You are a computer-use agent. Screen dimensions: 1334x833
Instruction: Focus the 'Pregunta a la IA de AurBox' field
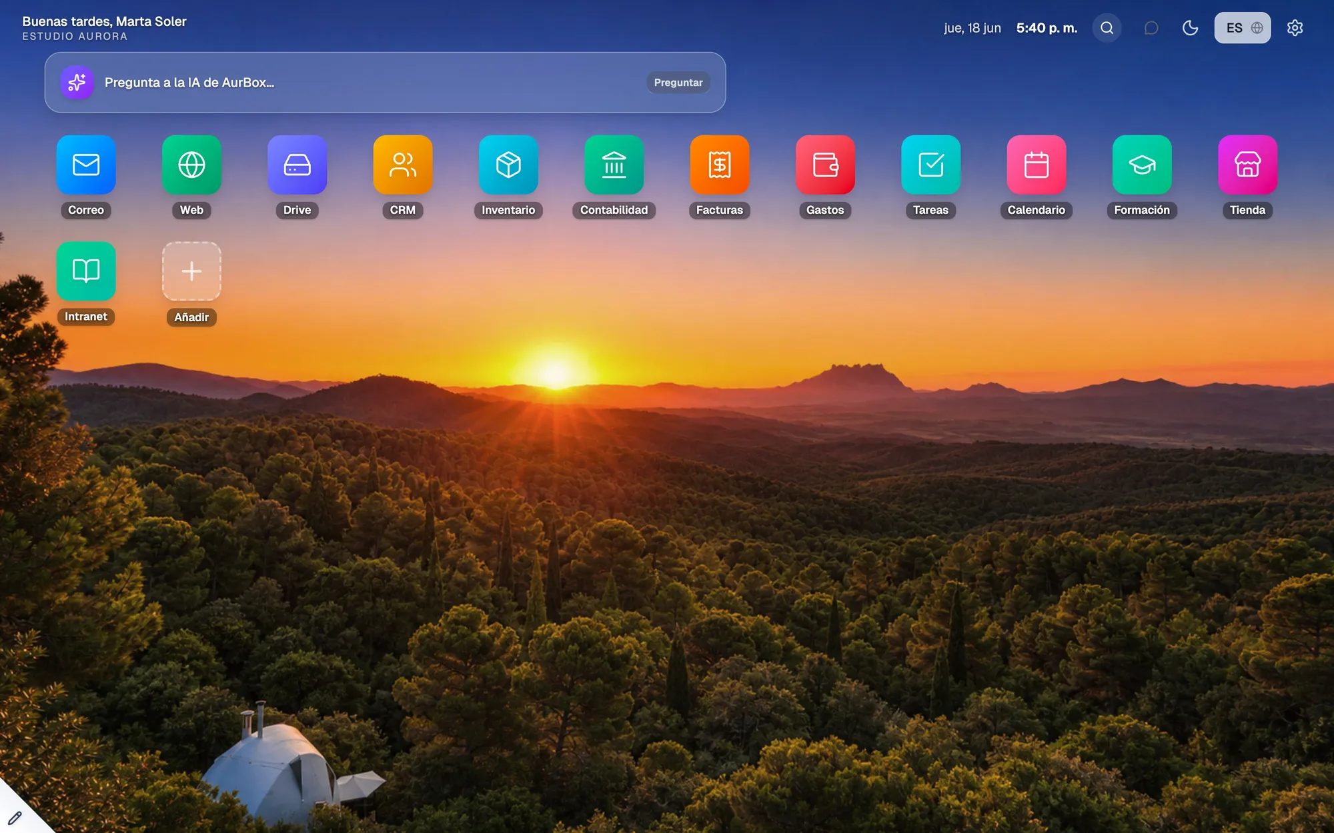pos(385,83)
